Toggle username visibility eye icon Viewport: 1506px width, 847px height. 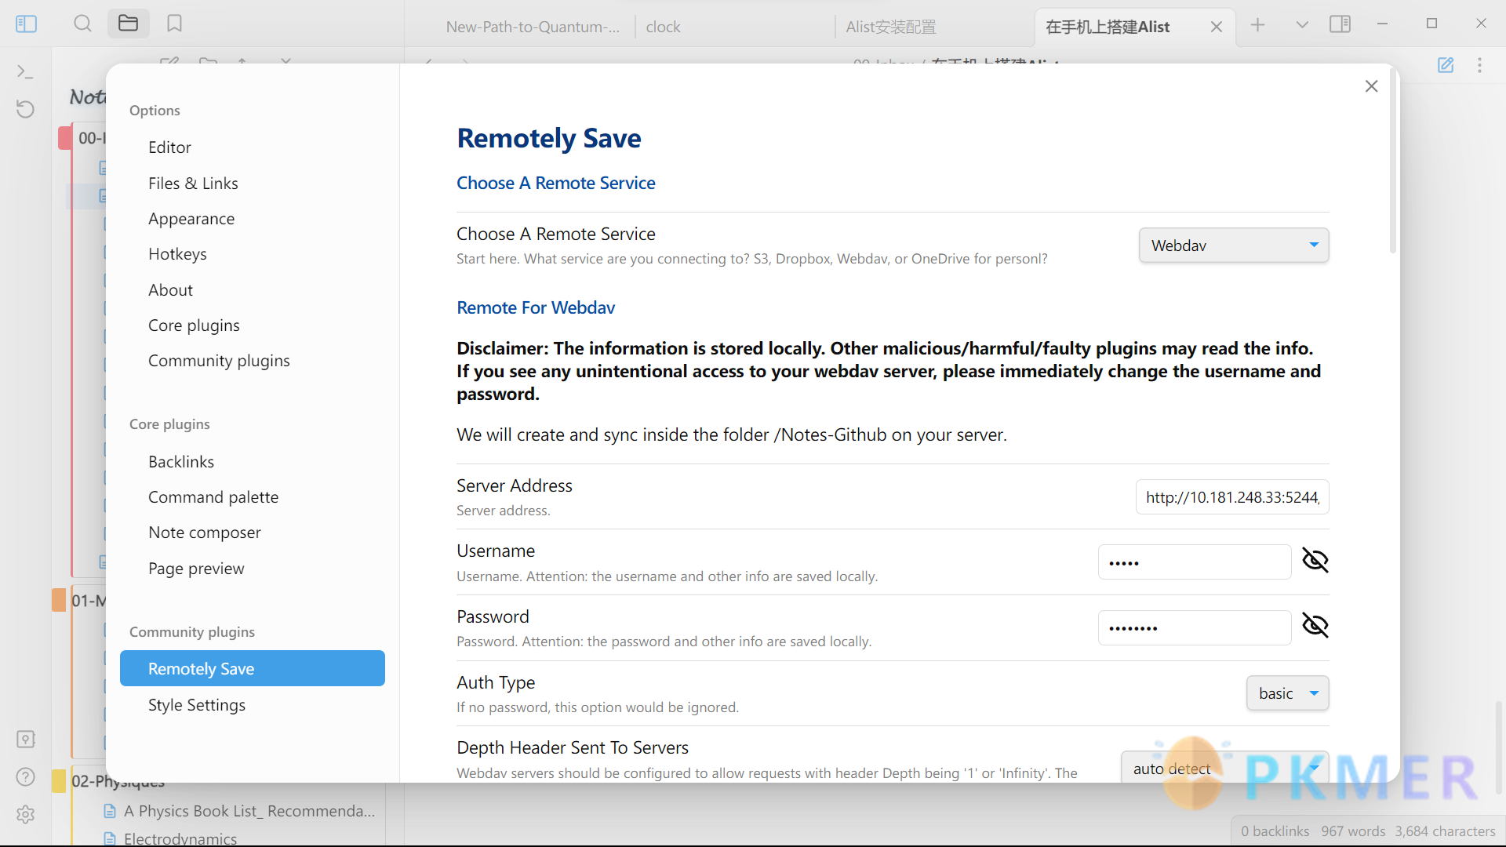[x=1314, y=559]
